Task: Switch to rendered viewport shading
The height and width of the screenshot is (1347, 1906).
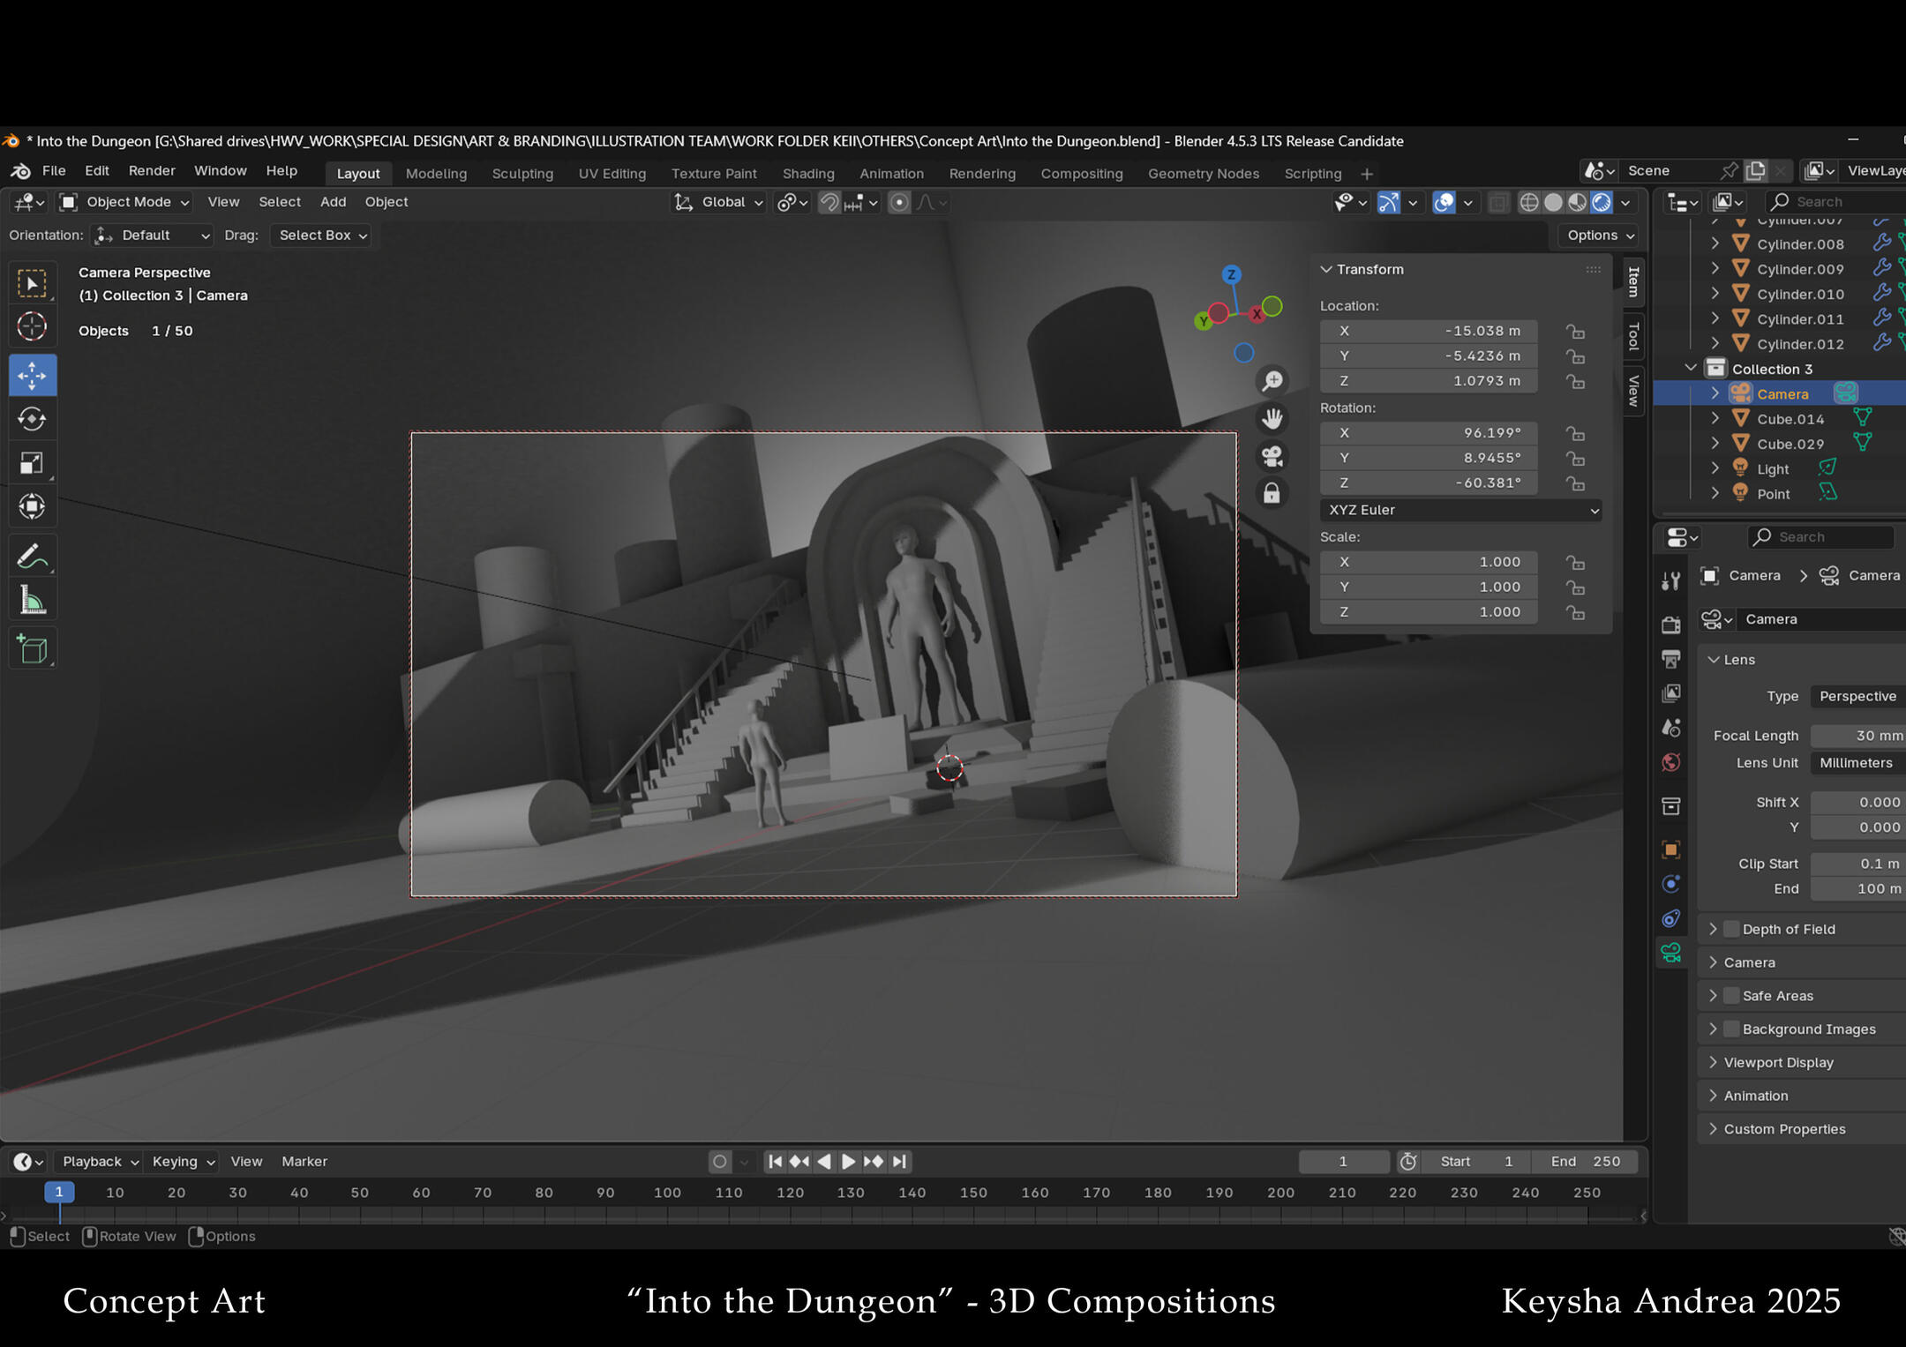Action: point(1601,203)
